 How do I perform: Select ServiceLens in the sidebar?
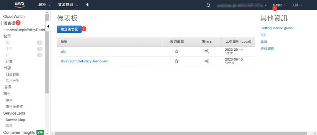[14, 113]
